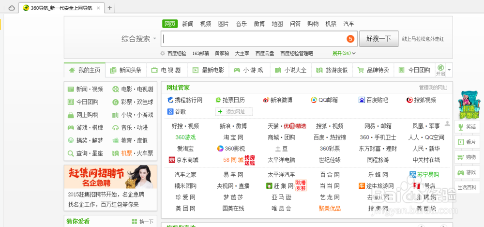
Task: Click the 开启 speaker icon in the nav bar
Action: pos(440,70)
